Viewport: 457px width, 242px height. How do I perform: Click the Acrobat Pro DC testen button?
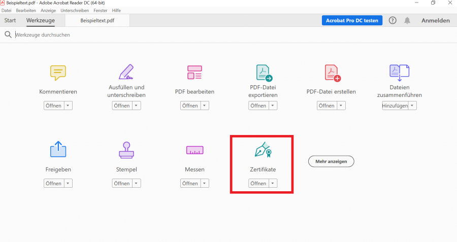pos(351,20)
